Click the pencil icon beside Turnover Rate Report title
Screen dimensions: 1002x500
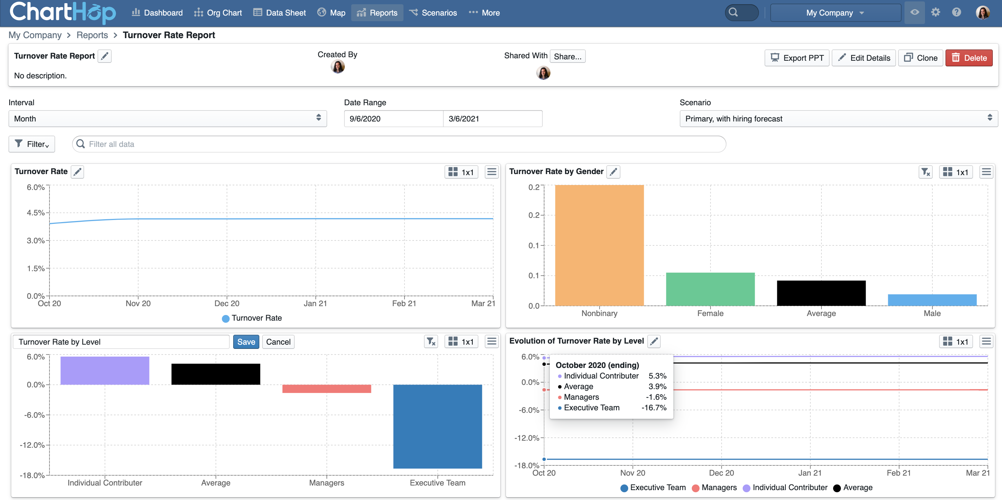coord(104,56)
